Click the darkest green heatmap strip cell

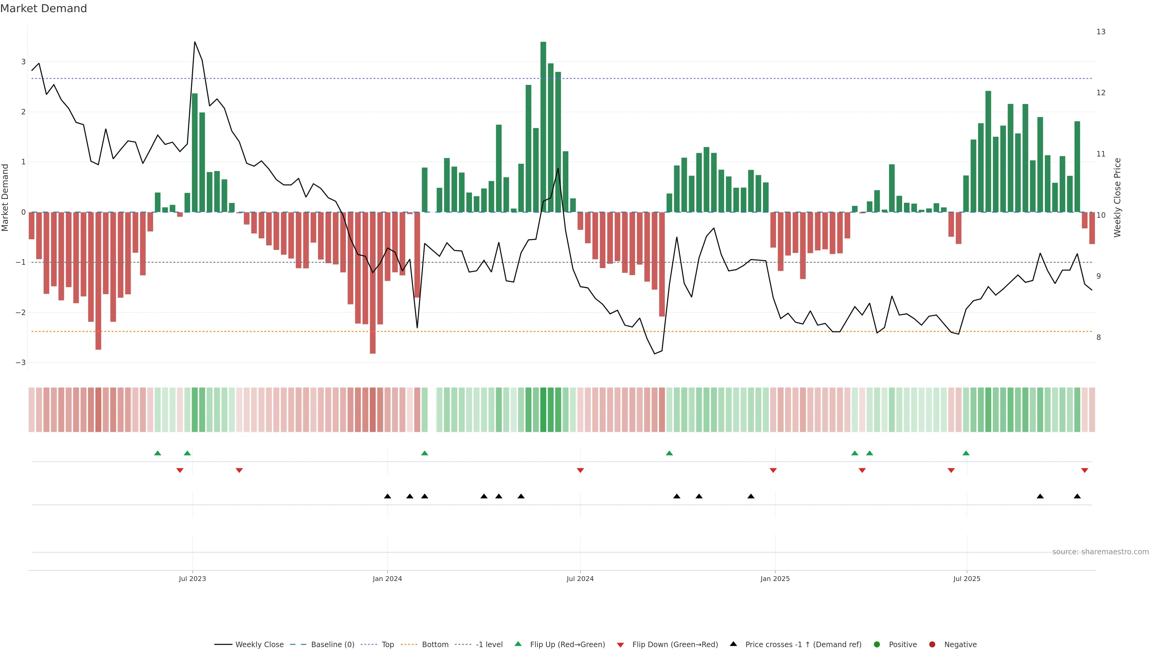(x=543, y=410)
